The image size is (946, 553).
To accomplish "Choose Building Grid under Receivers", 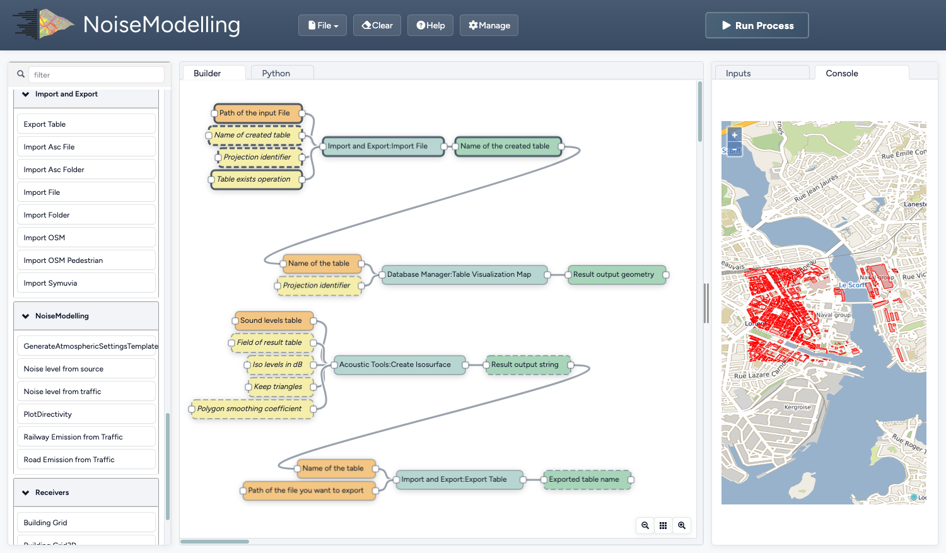I will (86, 523).
